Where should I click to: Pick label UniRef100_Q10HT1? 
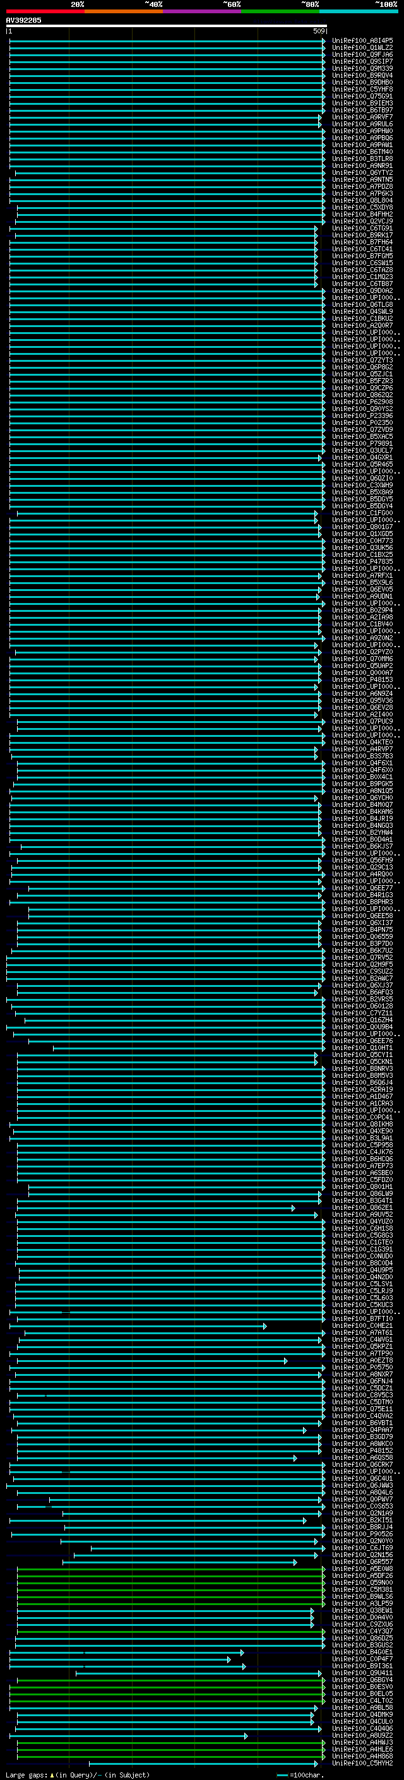tap(362, 1048)
